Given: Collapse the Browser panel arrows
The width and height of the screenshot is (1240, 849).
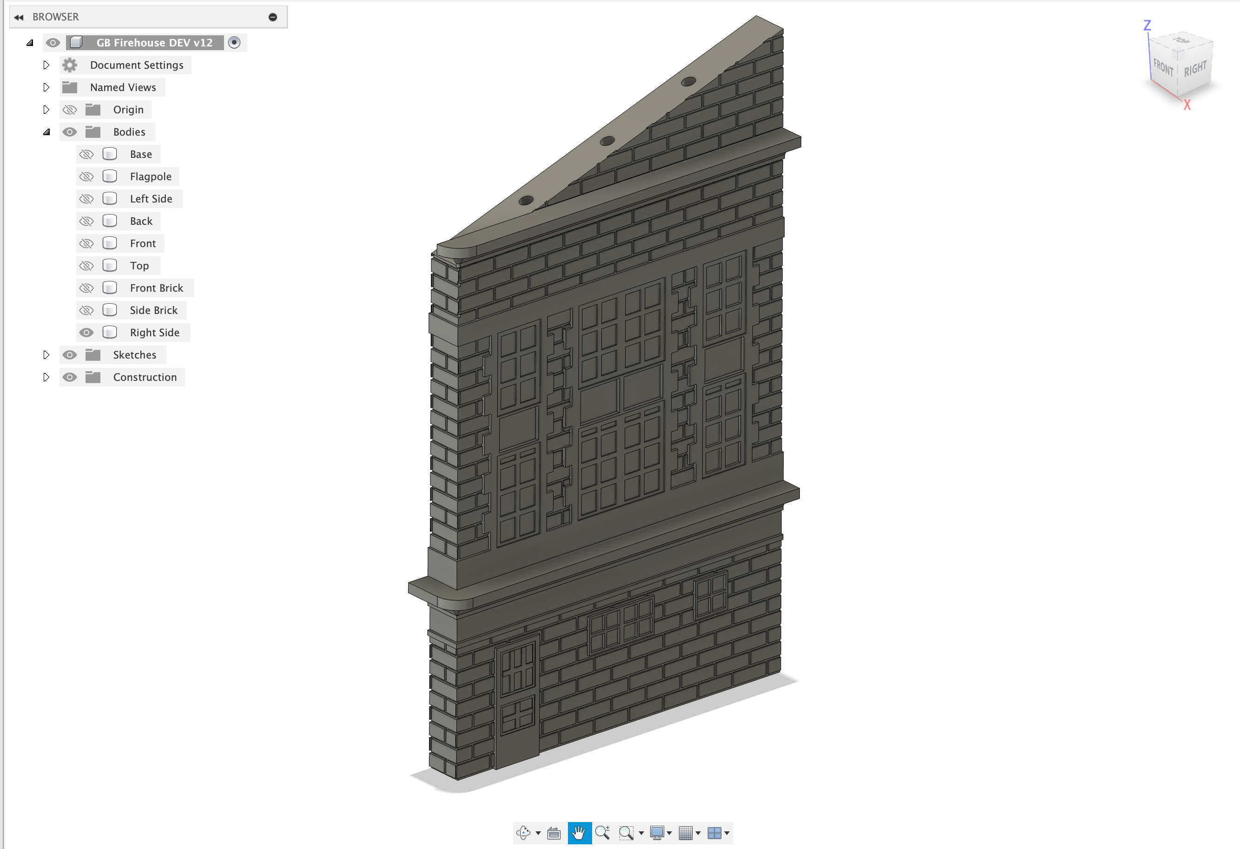Looking at the screenshot, I should click(x=19, y=17).
